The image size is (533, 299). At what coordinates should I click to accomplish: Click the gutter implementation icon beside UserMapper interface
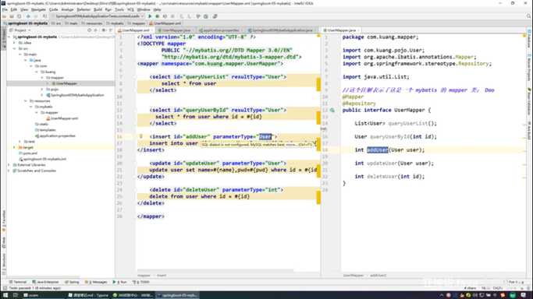(332, 110)
